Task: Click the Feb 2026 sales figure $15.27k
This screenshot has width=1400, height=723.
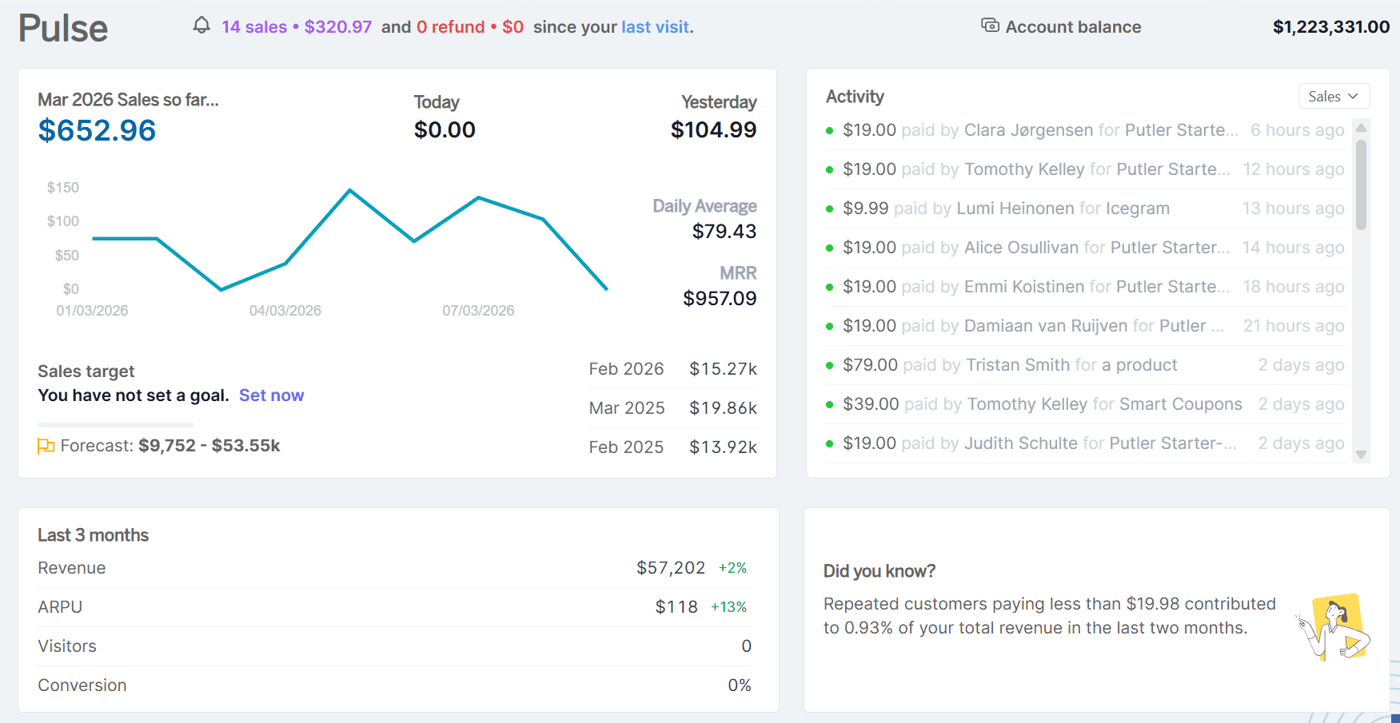Action: pyautogui.click(x=723, y=368)
